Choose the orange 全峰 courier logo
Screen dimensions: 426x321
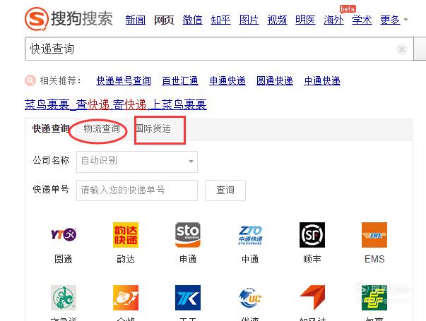point(126,298)
